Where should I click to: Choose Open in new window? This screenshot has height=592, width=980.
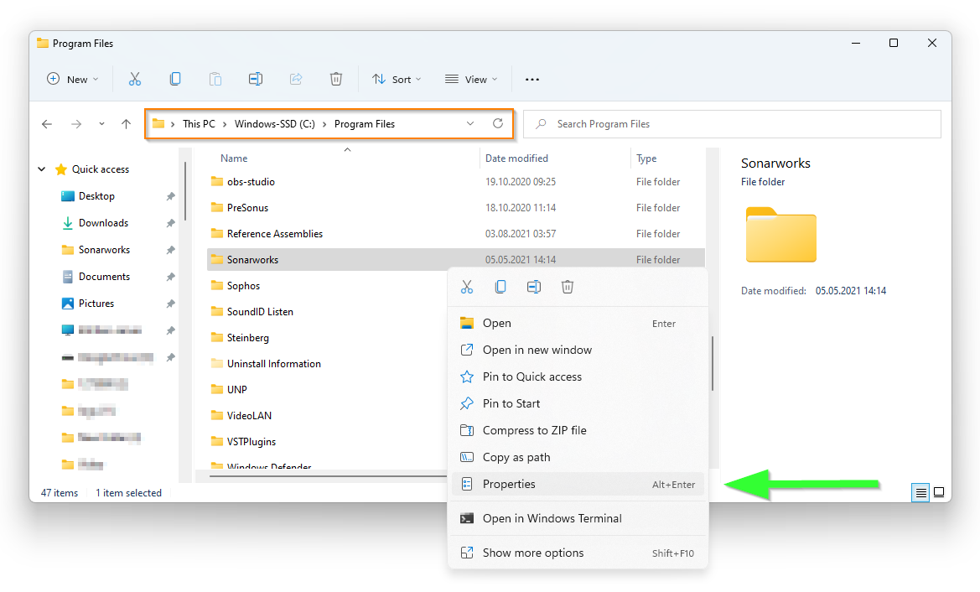point(579,350)
